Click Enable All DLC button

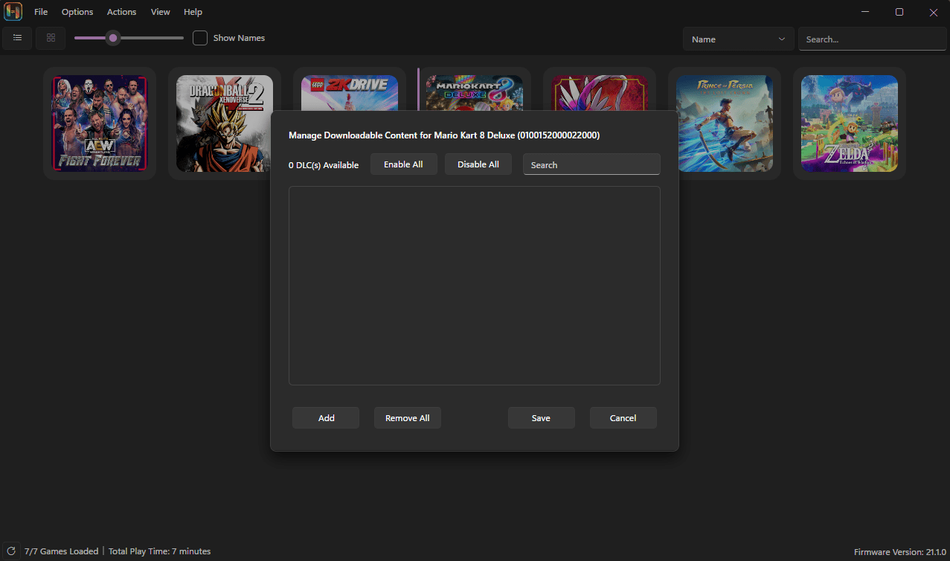click(403, 164)
